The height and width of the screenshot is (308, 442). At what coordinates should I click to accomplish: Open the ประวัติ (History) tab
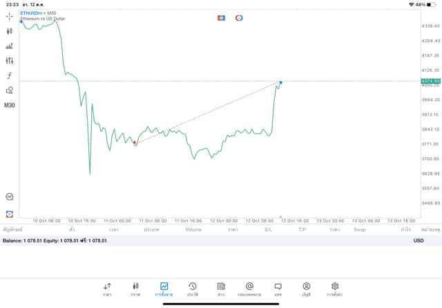coord(193,289)
